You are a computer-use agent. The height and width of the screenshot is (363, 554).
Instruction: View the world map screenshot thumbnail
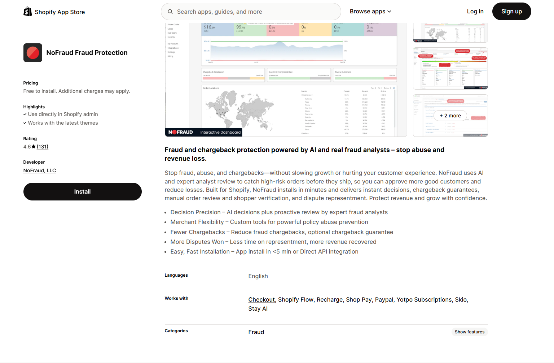pos(450,33)
